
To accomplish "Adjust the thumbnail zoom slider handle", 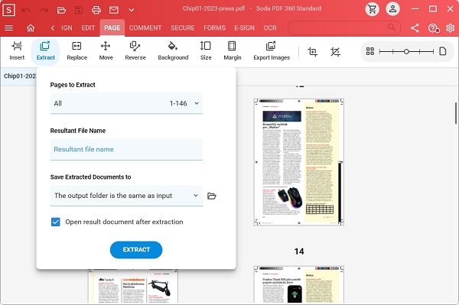I will [406, 51].
